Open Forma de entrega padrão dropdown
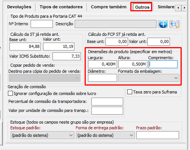190x150 pixels. tap(105, 135)
